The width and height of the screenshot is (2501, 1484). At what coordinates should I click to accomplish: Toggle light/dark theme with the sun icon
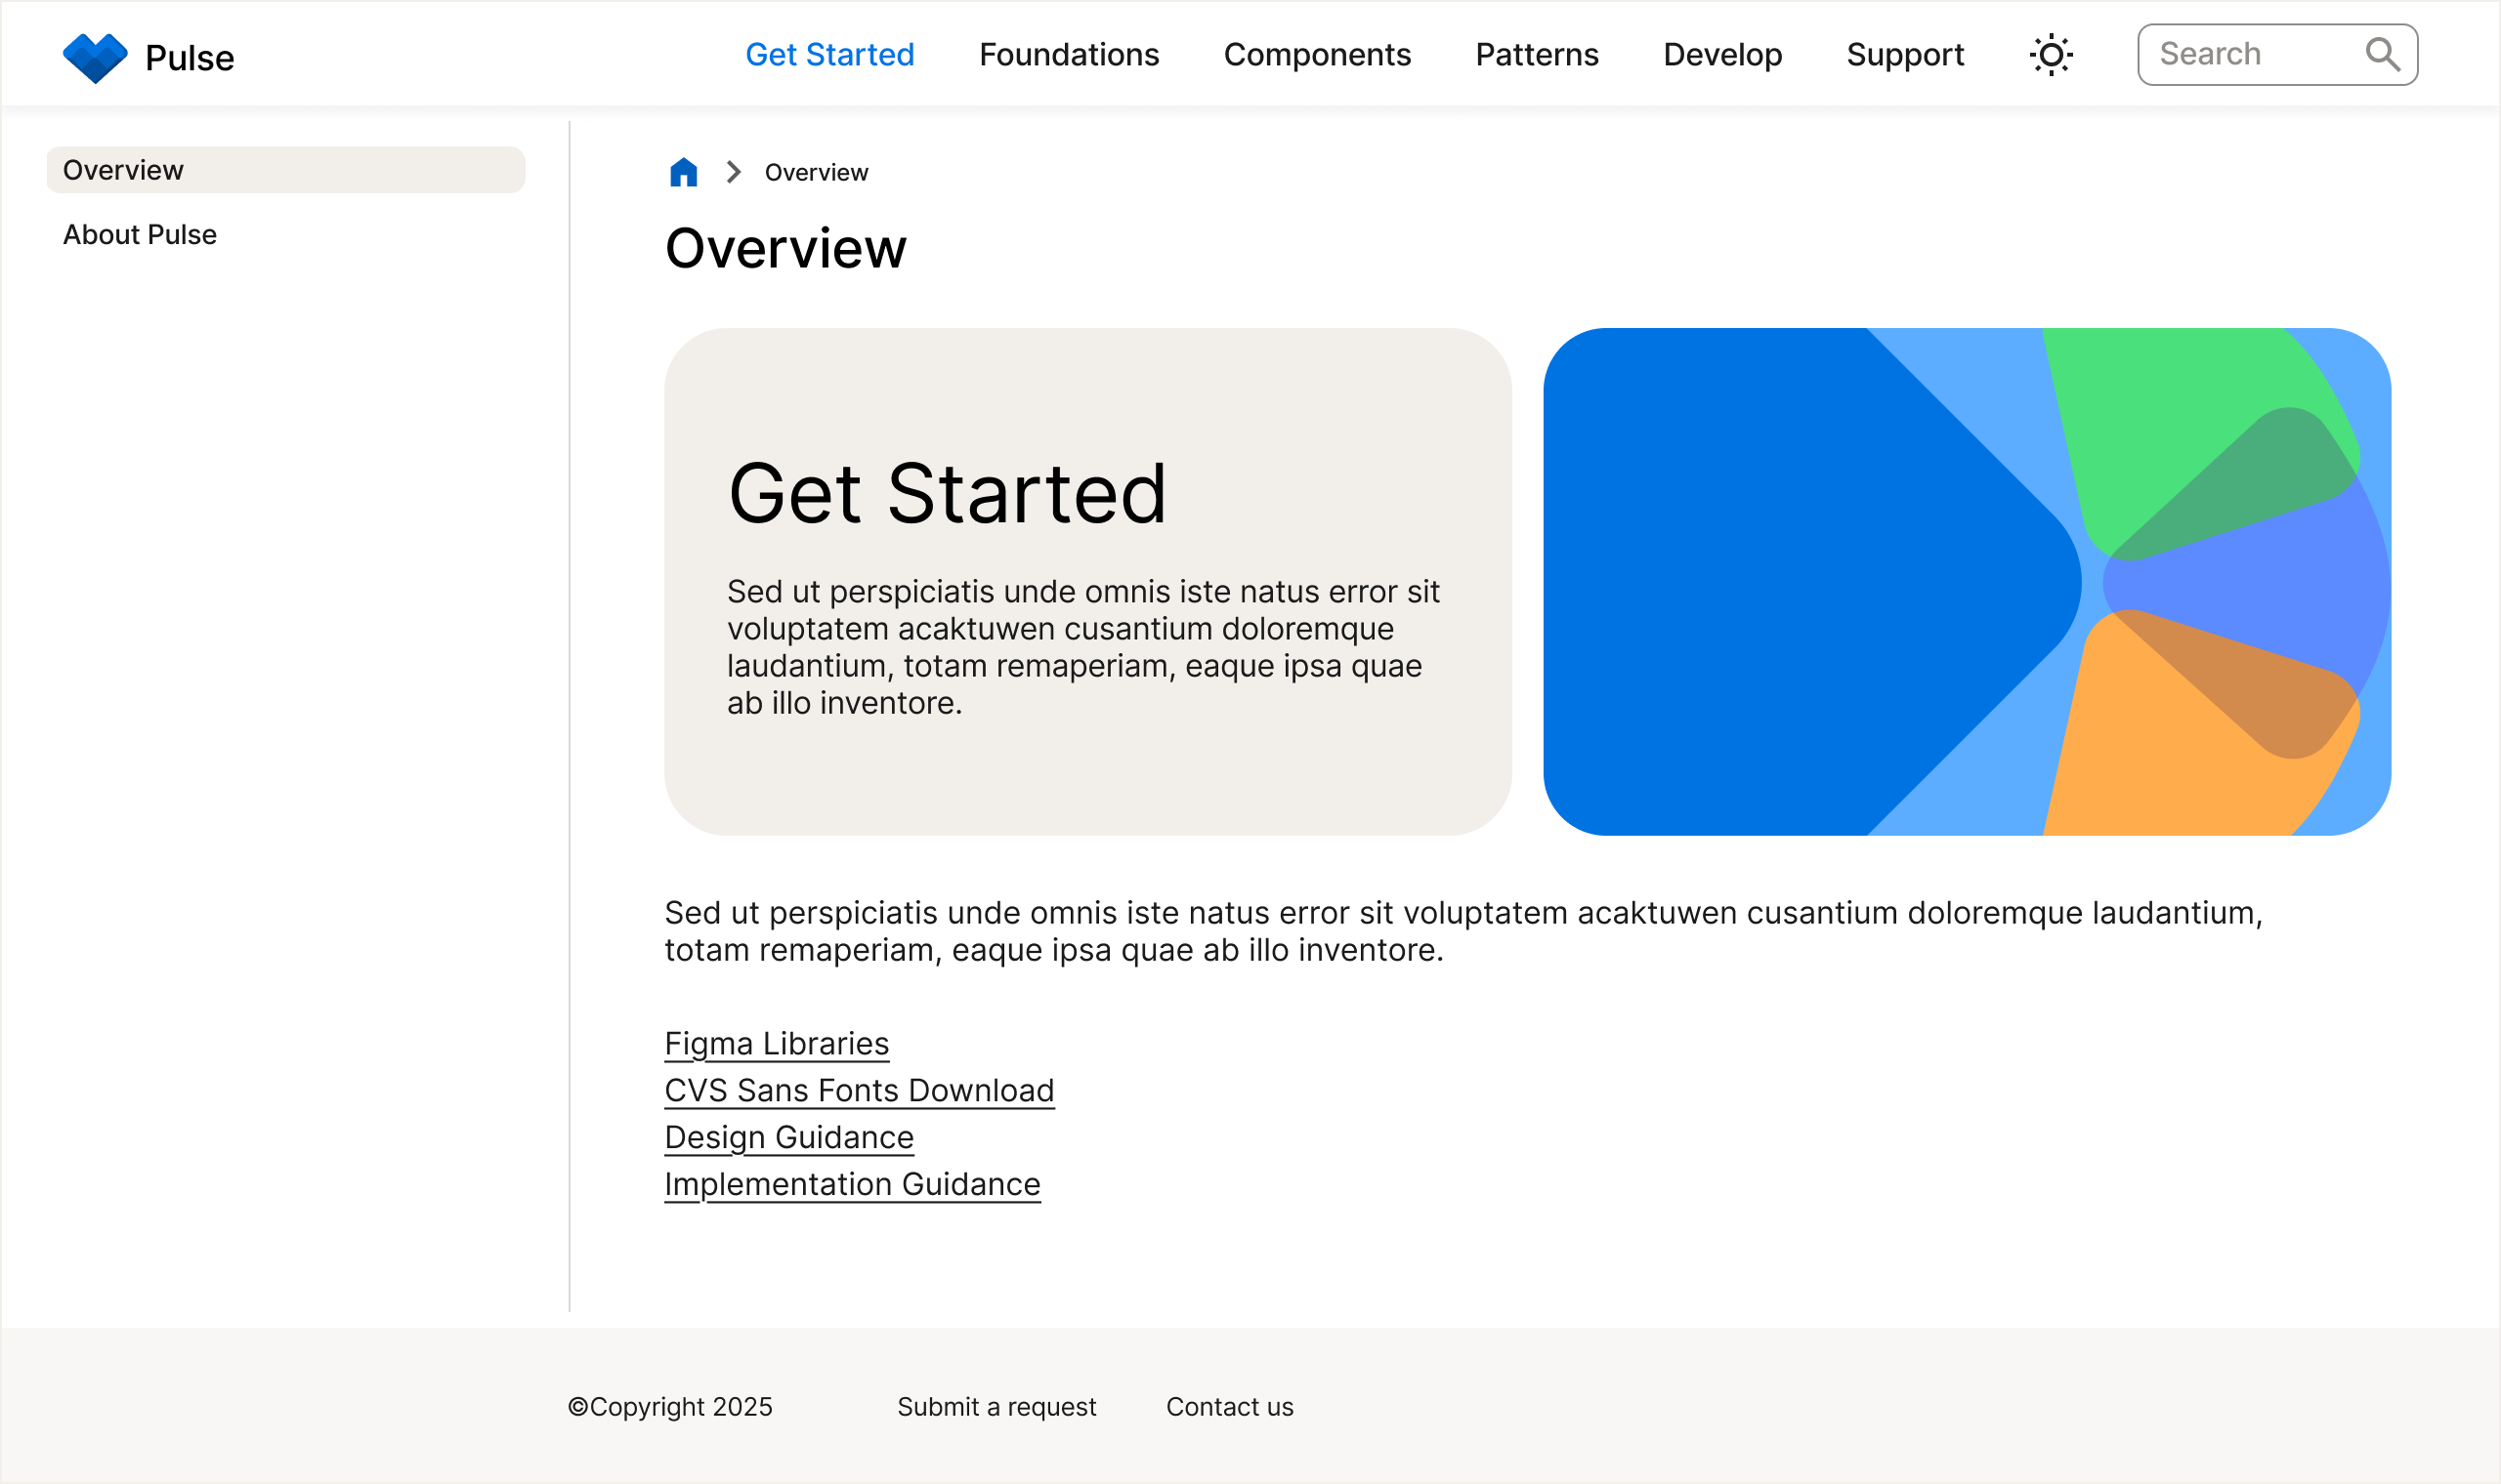(x=2052, y=55)
